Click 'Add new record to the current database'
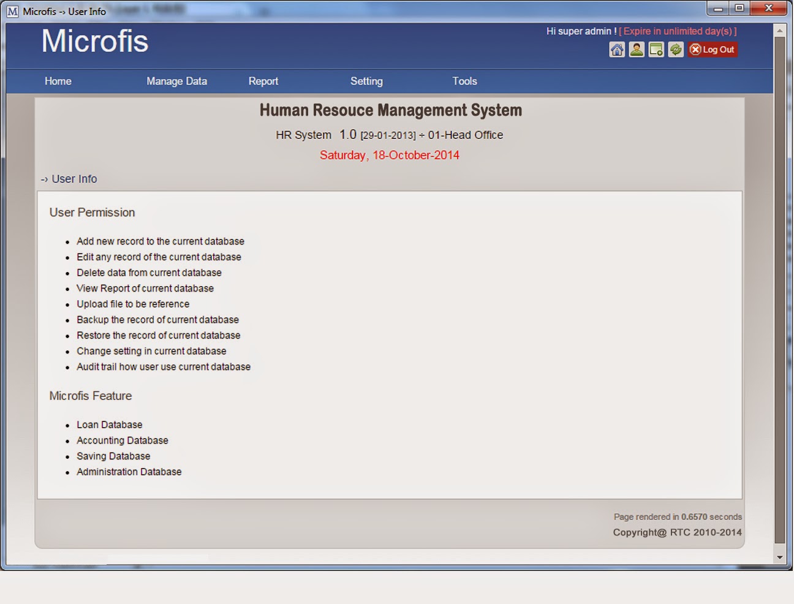Screen dimensions: 794x604 (161, 241)
